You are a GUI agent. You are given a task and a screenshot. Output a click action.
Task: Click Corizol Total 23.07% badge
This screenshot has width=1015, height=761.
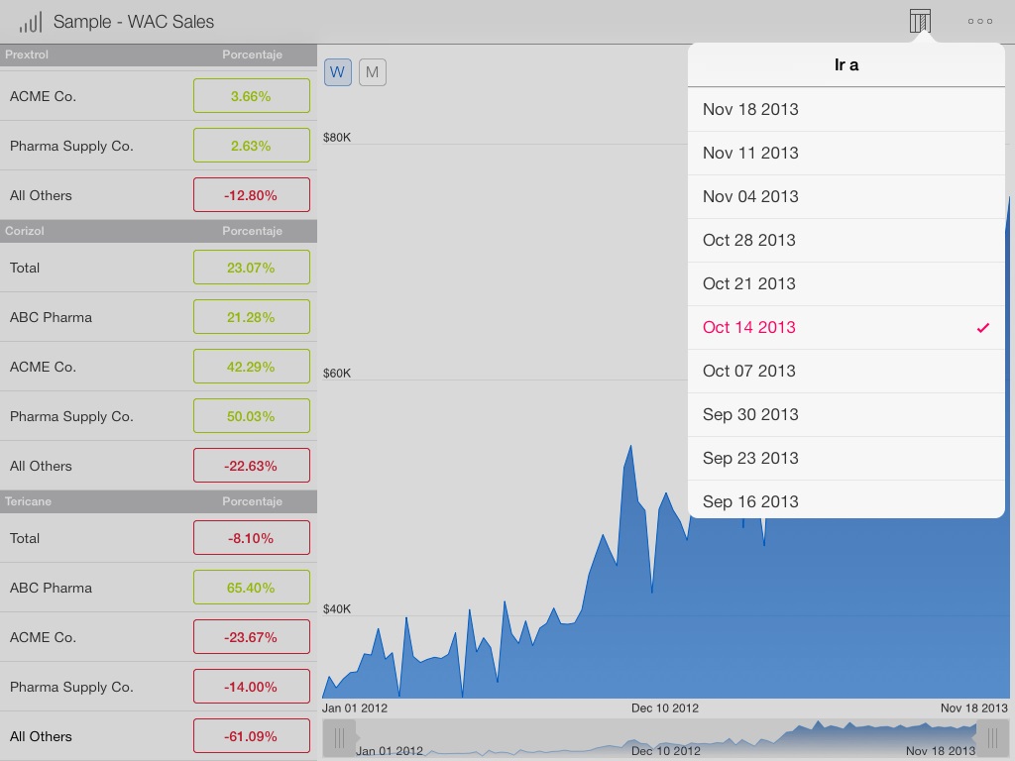[x=251, y=268]
